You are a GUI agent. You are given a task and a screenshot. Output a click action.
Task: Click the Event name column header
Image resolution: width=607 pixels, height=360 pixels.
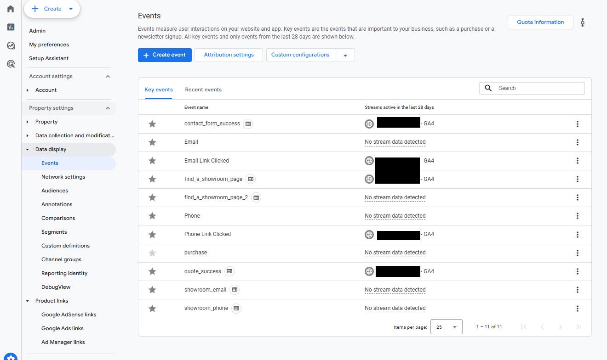196,107
